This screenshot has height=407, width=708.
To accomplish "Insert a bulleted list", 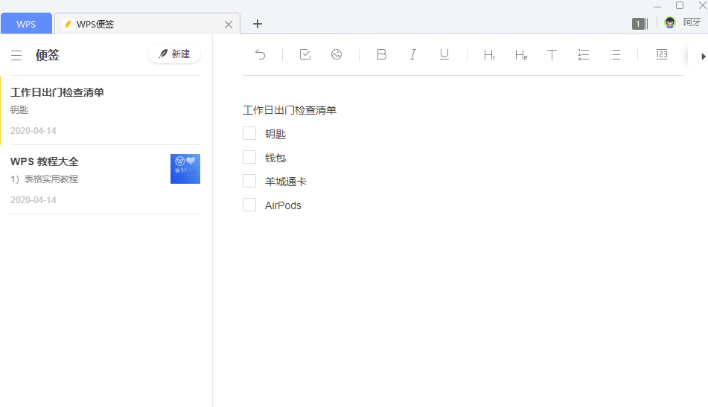I will coord(615,54).
